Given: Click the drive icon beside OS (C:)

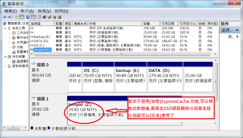Looking at the screenshot, I should pyautogui.click(x=32, y=45).
